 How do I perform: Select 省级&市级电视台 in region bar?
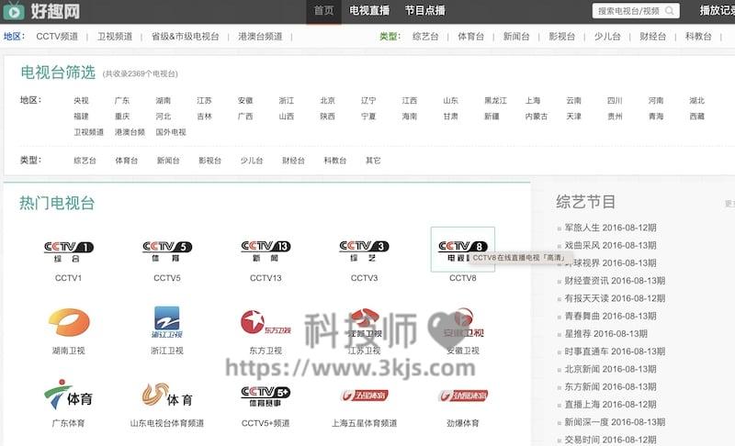186,37
